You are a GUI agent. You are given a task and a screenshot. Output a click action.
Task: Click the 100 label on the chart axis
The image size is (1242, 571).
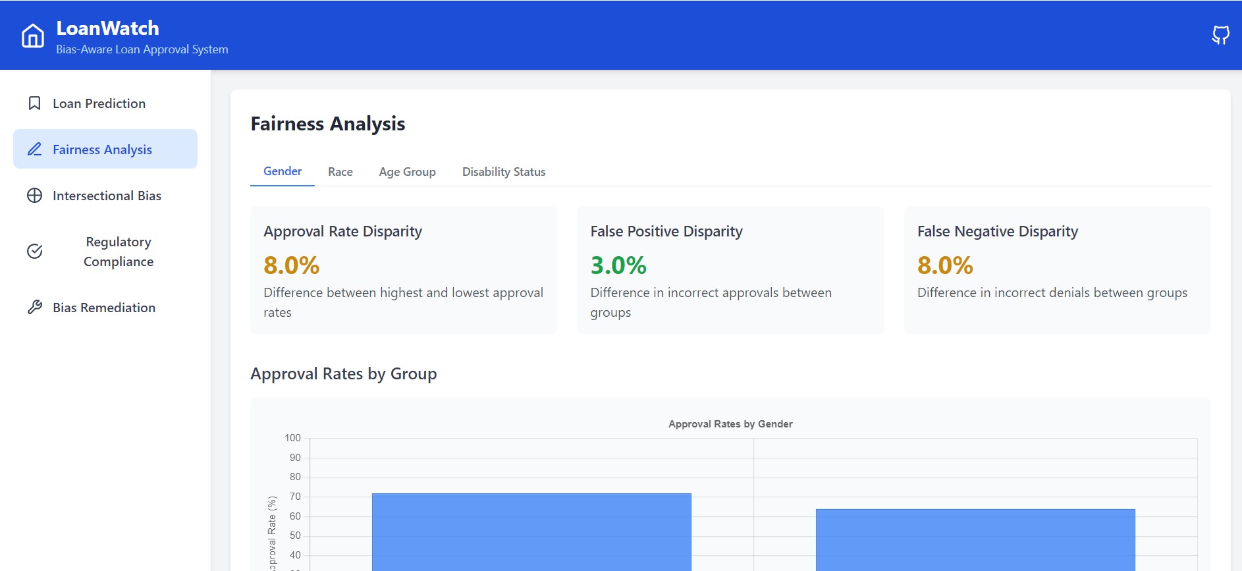(x=292, y=438)
